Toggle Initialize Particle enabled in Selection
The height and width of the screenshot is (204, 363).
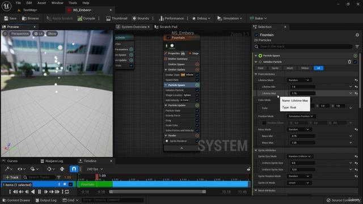point(356,62)
